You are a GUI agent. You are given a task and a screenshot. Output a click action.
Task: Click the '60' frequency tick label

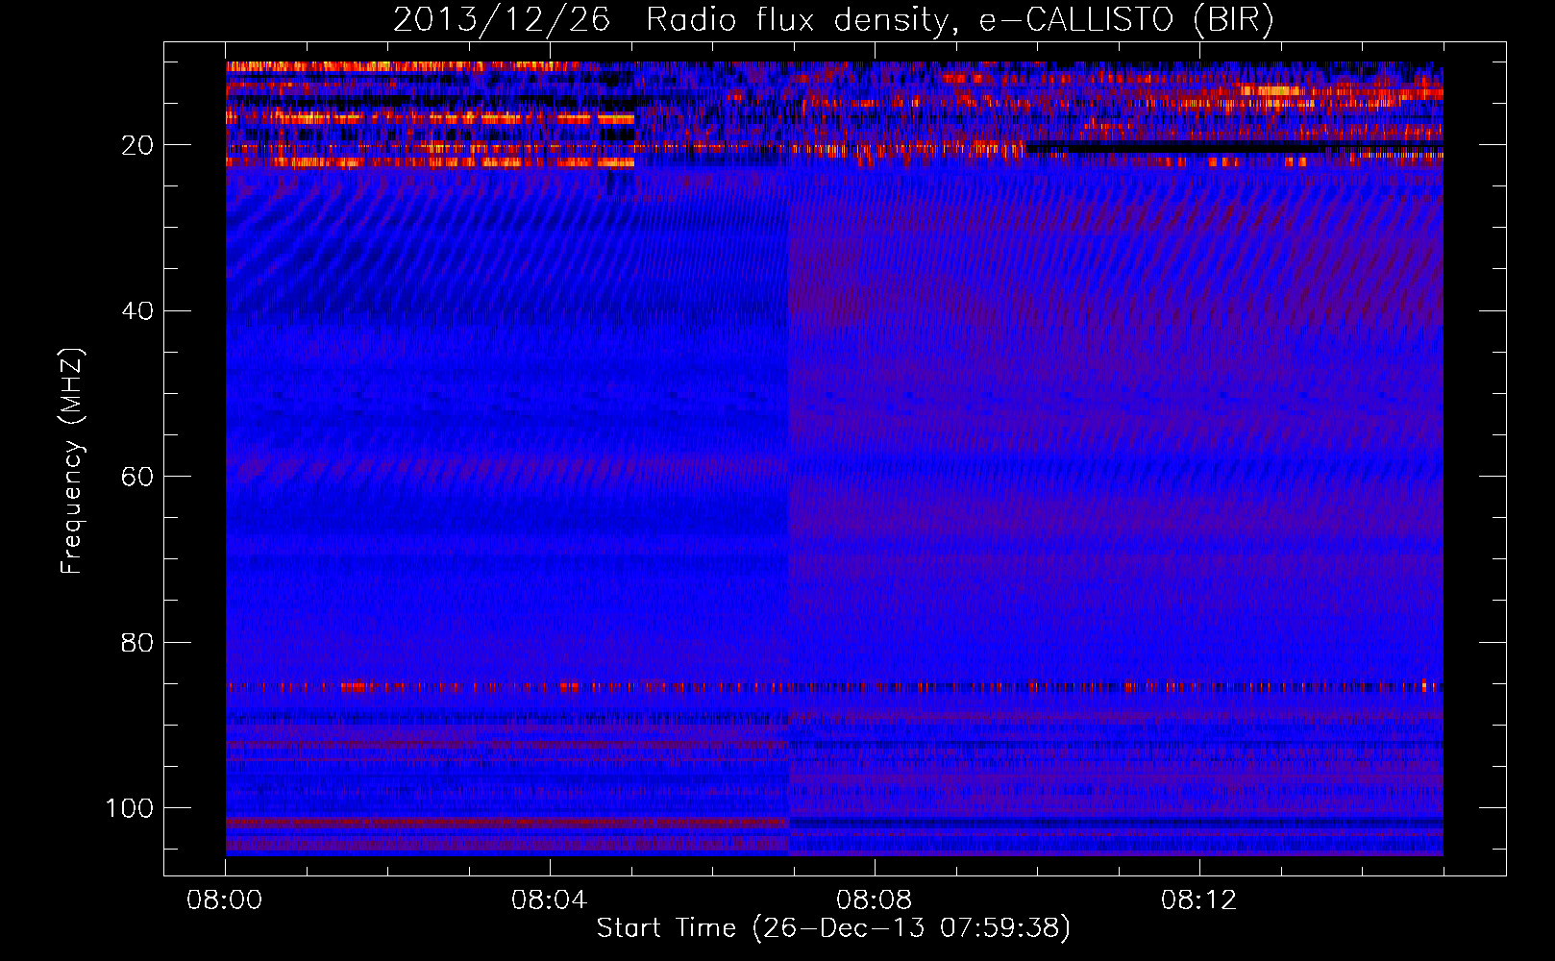coord(137,477)
